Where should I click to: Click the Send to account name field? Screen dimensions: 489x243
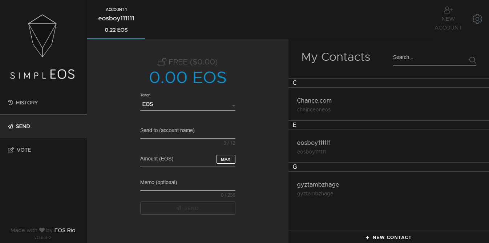187,131
